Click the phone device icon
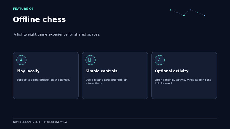 (x=90, y=60)
